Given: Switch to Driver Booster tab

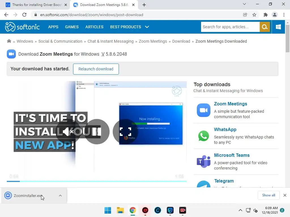Looking at the screenshot, I should coord(36,5).
